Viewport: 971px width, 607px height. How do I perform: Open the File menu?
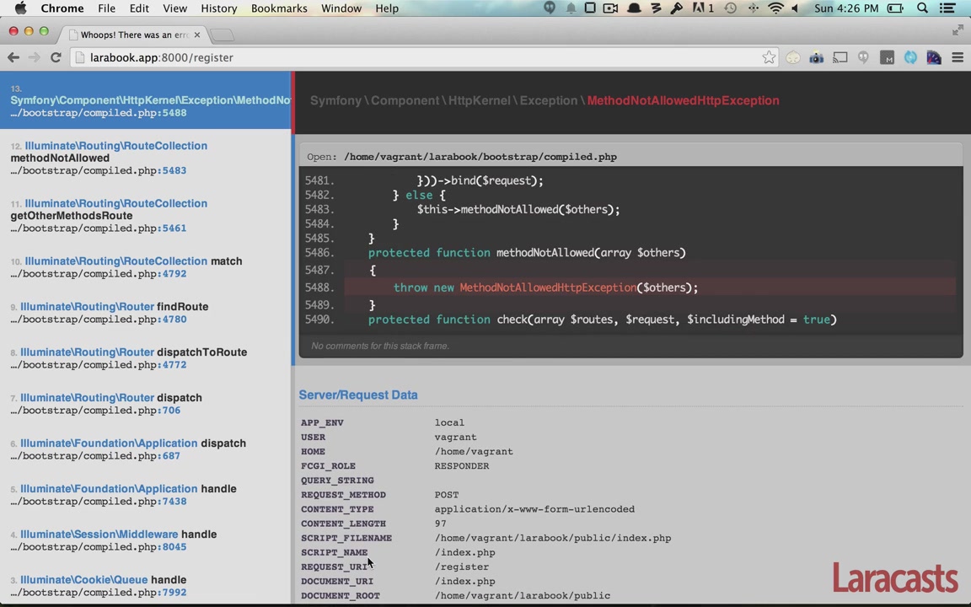pos(106,8)
